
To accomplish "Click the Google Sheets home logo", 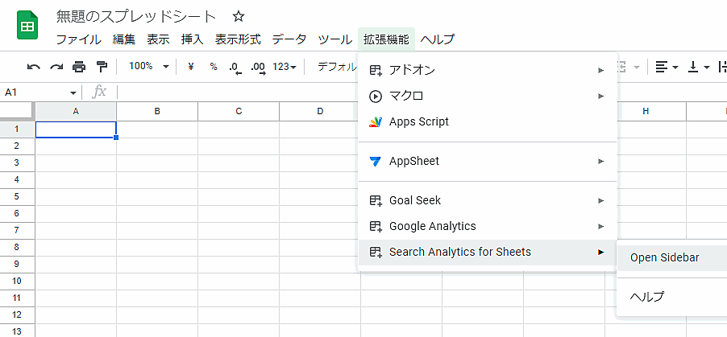I will (27, 26).
